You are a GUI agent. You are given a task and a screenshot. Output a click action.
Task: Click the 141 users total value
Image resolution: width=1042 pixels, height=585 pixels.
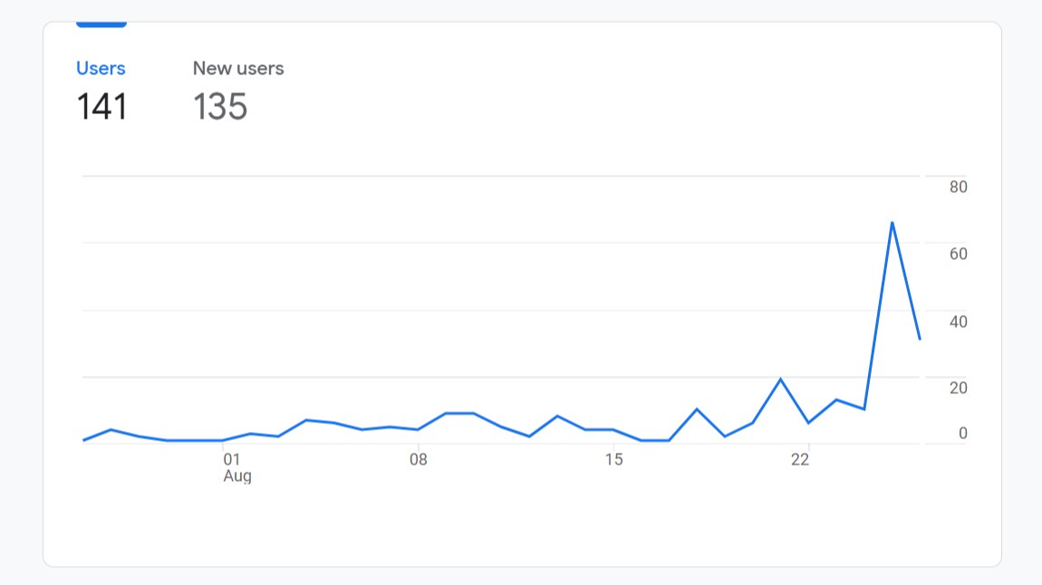click(x=101, y=107)
